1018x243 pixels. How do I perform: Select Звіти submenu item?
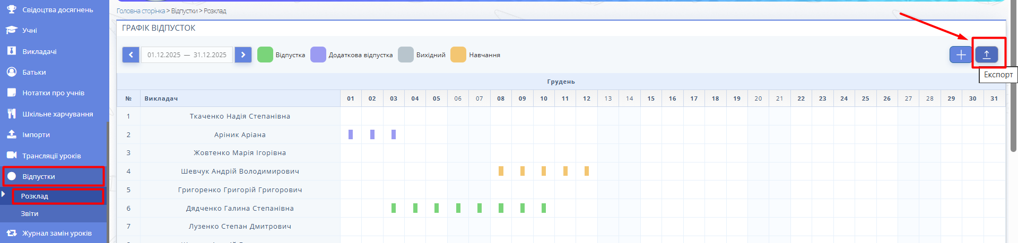coord(30,214)
